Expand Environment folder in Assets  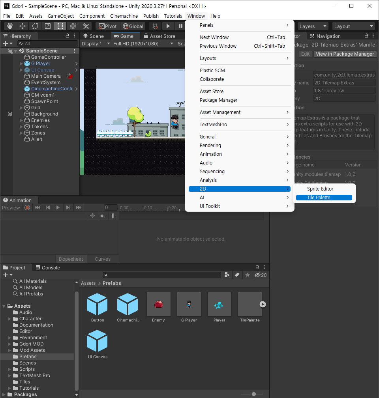pos(9,338)
